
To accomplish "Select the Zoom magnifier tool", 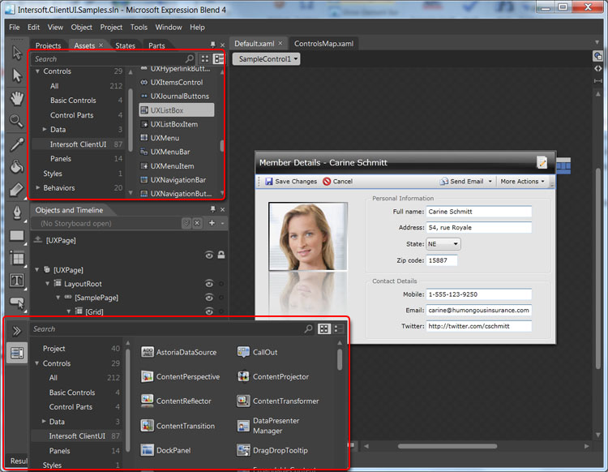I will (x=17, y=121).
